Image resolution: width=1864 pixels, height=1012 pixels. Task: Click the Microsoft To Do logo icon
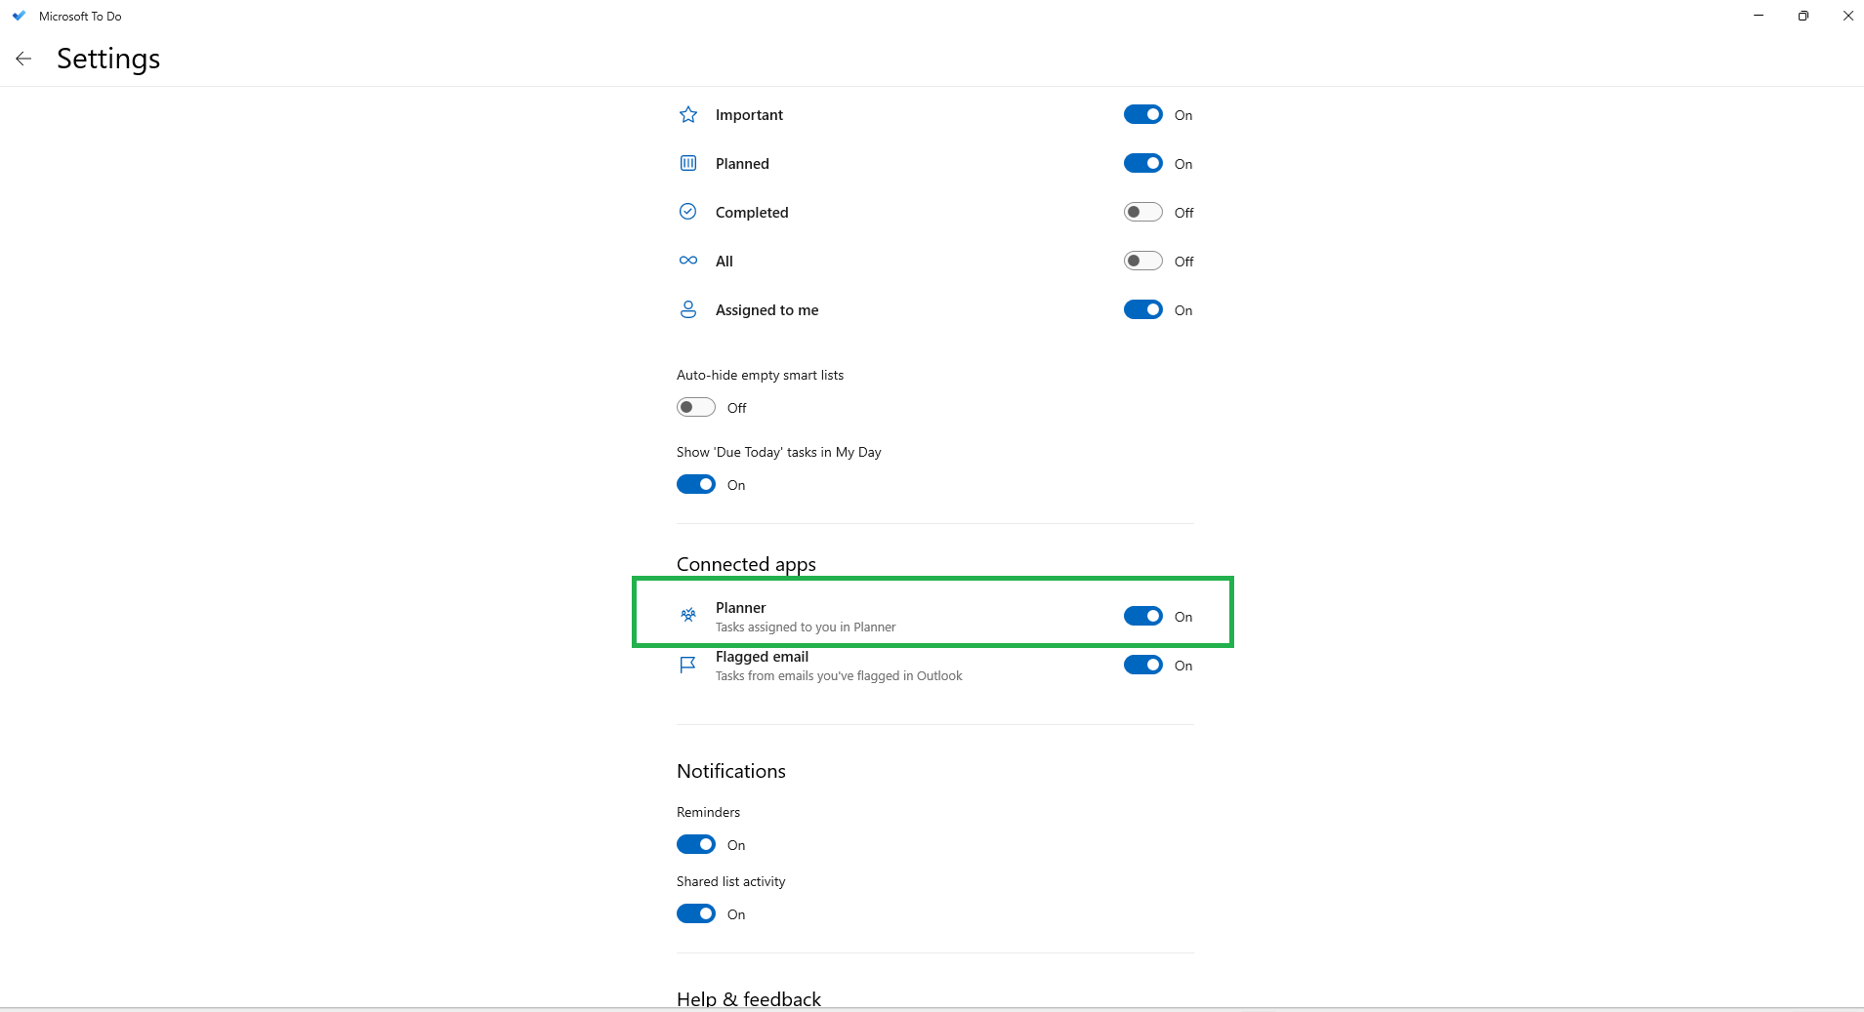click(19, 16)
